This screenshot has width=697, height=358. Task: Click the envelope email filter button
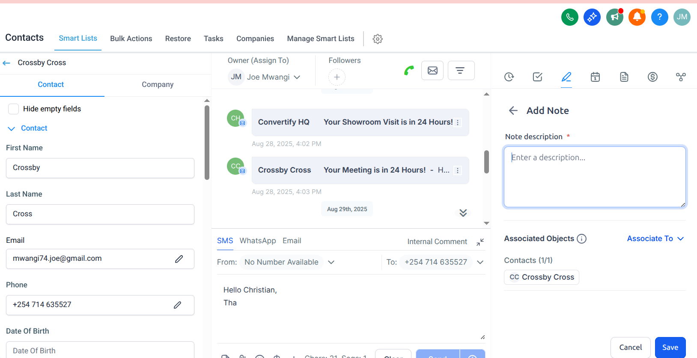(x=432, y=70)
